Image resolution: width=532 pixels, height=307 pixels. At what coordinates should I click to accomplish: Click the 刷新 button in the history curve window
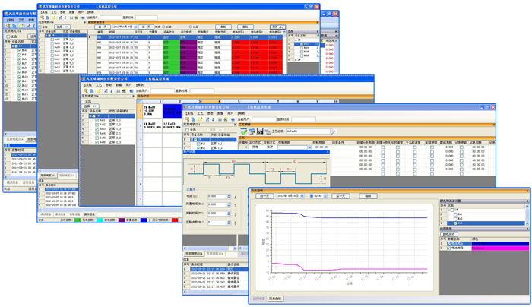(x=367, y=195)
